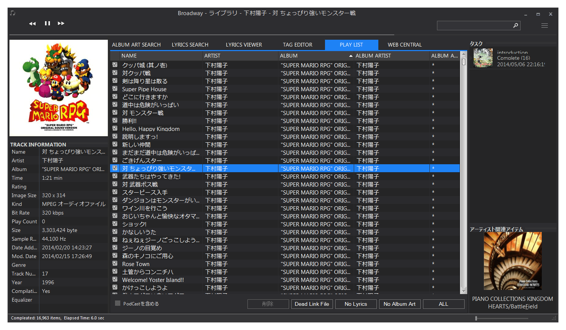Toggle checkbox for 新しい仲間 track
566x330 pixels.
[x=115, y=144]
